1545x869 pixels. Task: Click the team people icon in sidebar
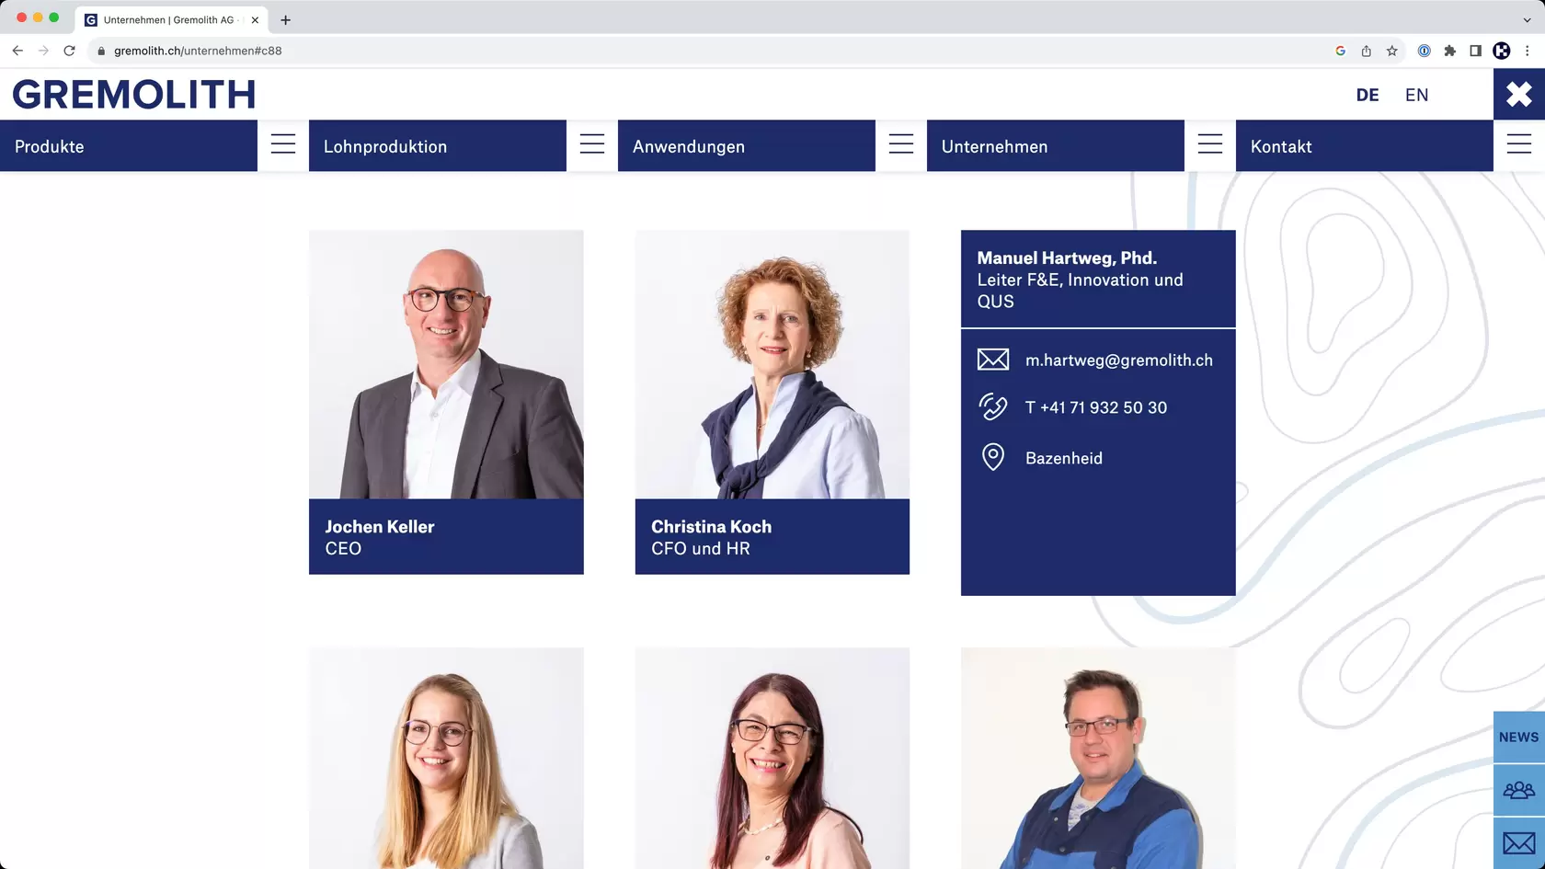(x=1519, y=790)
